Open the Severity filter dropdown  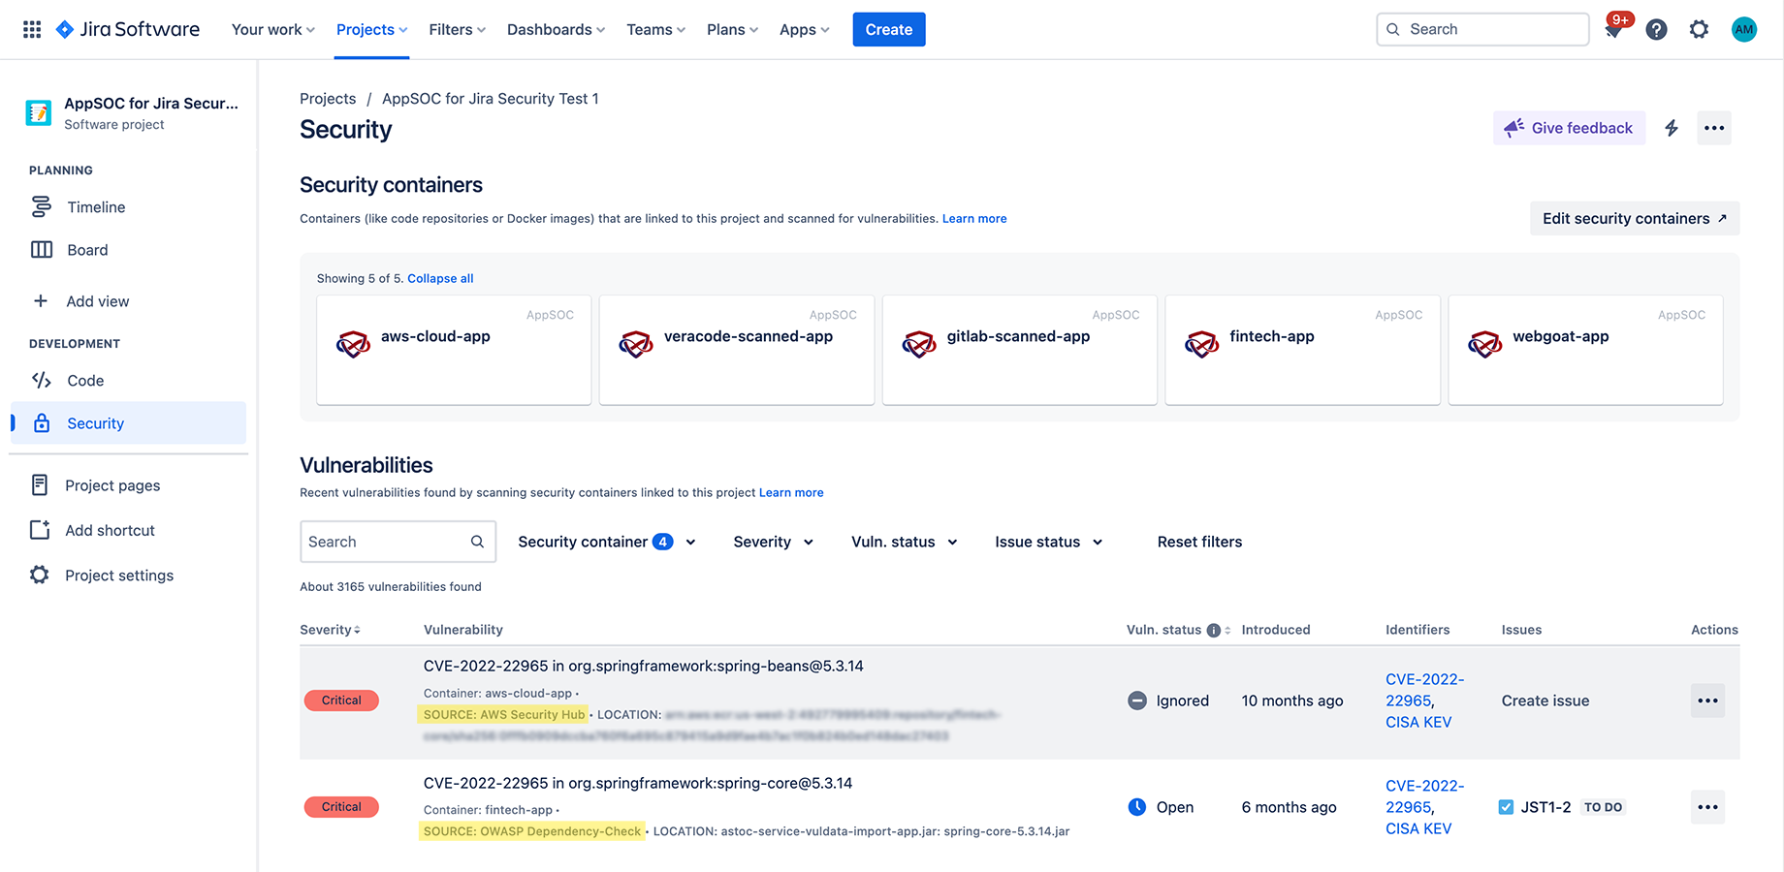pyautogui.click(x=773, y=542)
